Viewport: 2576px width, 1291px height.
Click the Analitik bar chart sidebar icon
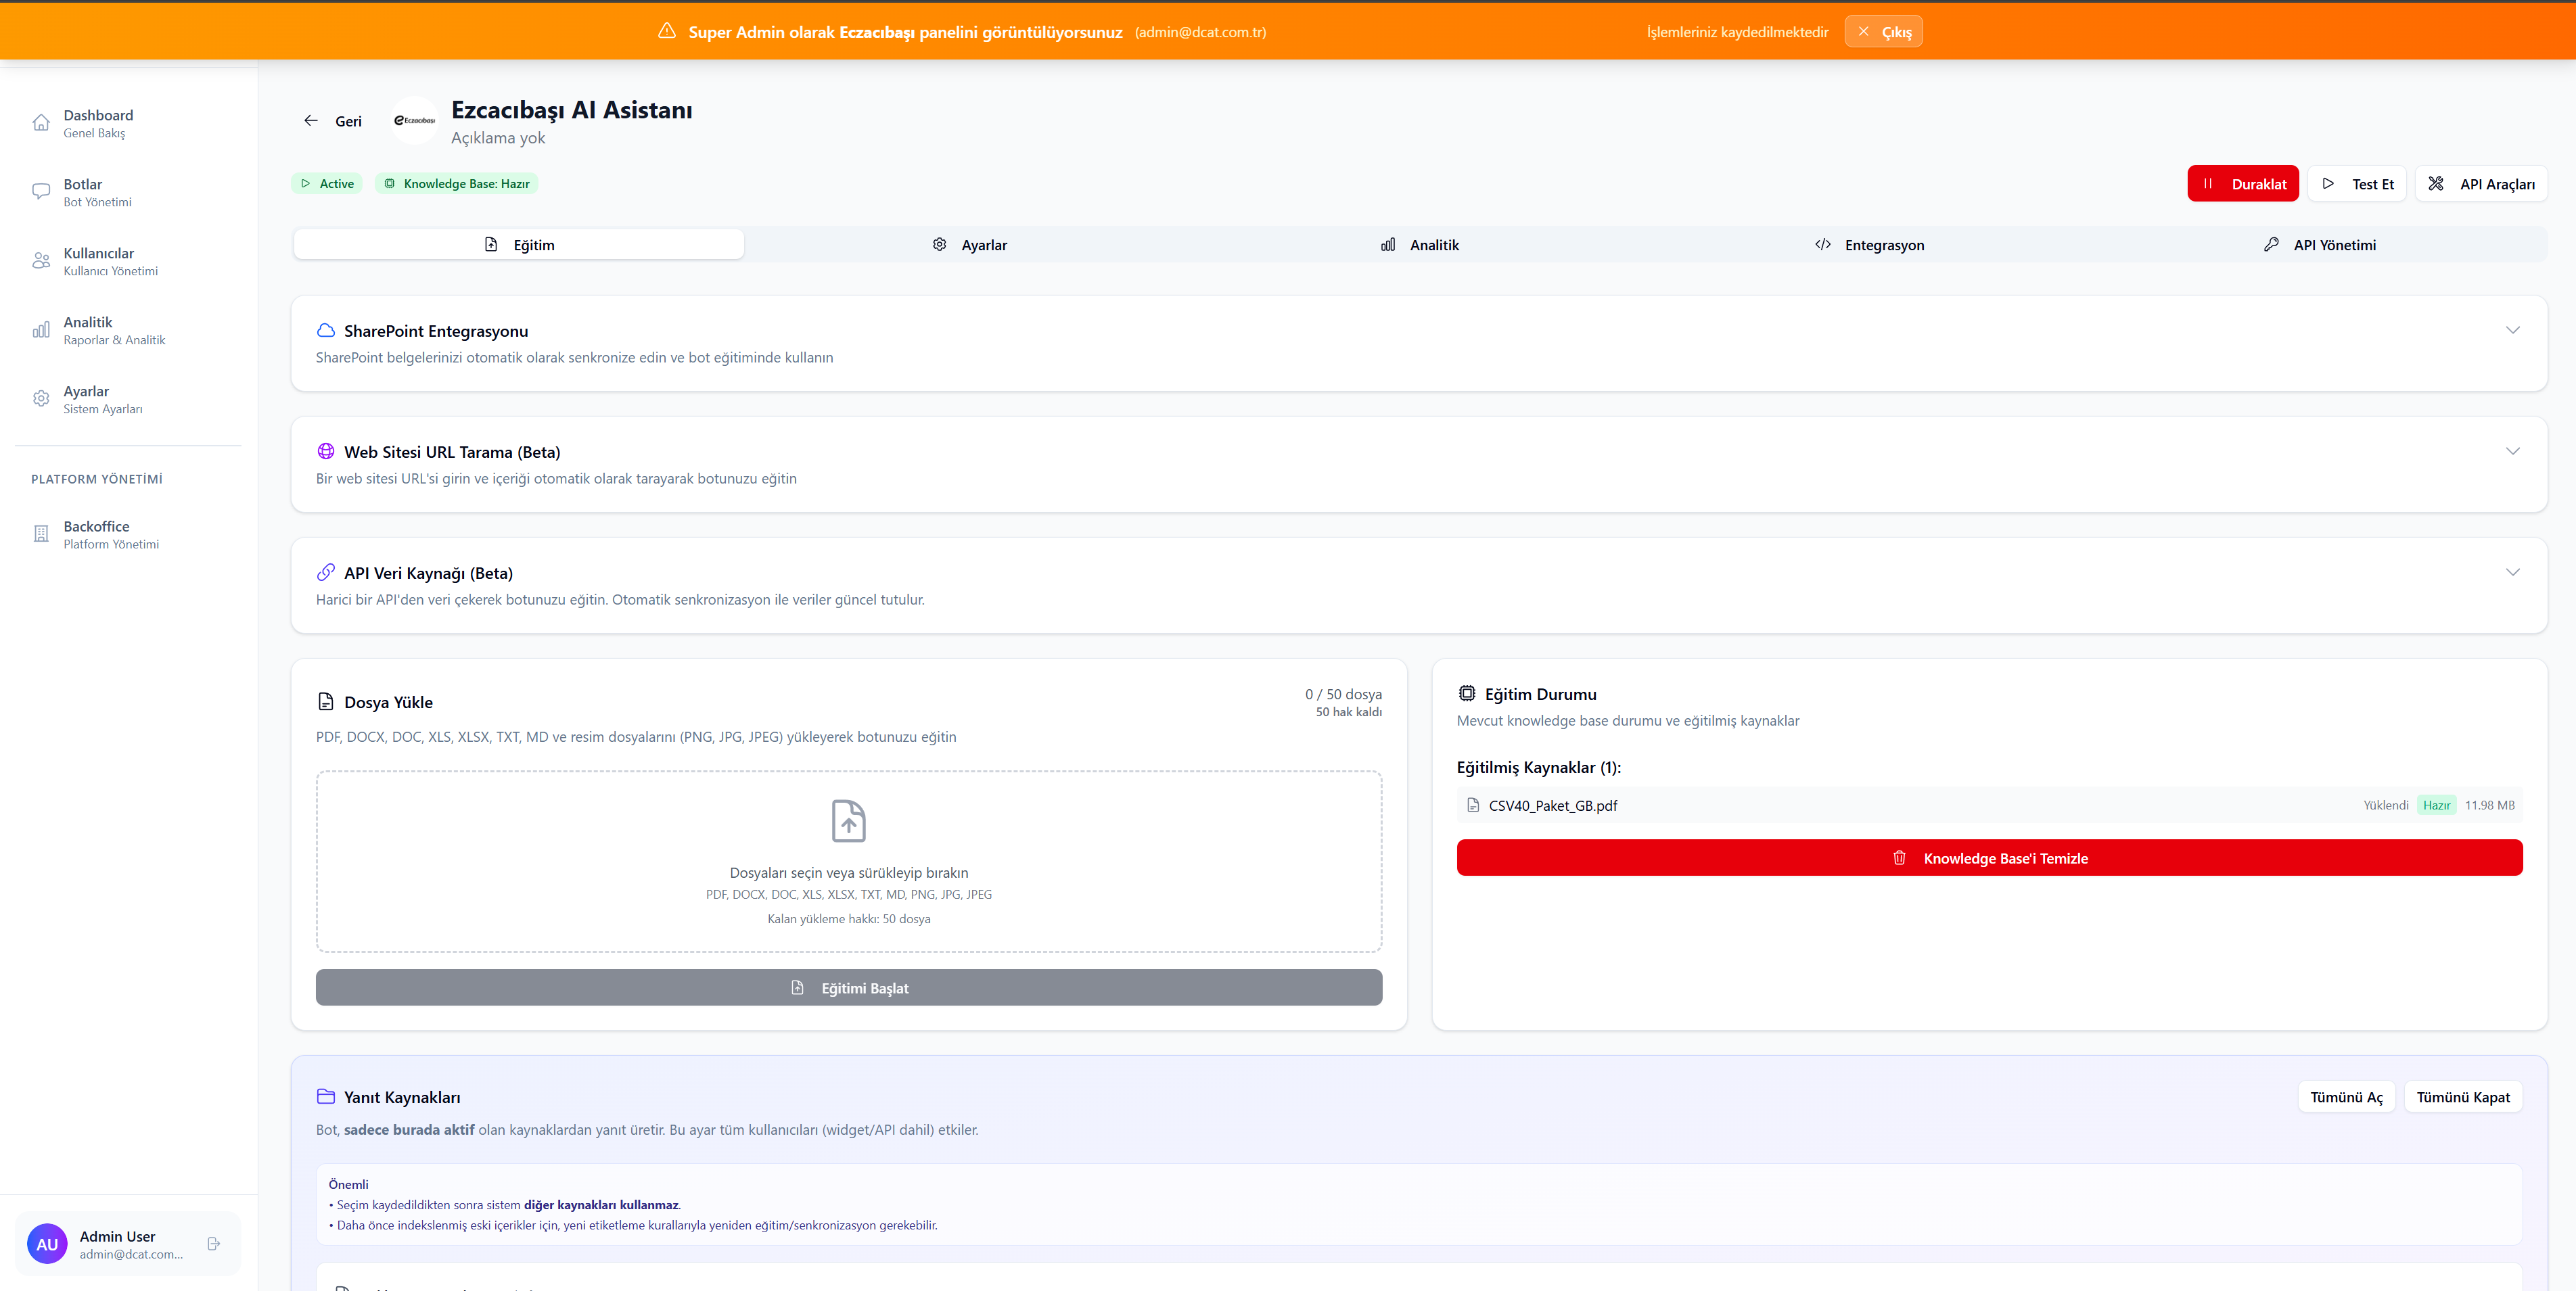pyautogui.click(x=41, y=330)
